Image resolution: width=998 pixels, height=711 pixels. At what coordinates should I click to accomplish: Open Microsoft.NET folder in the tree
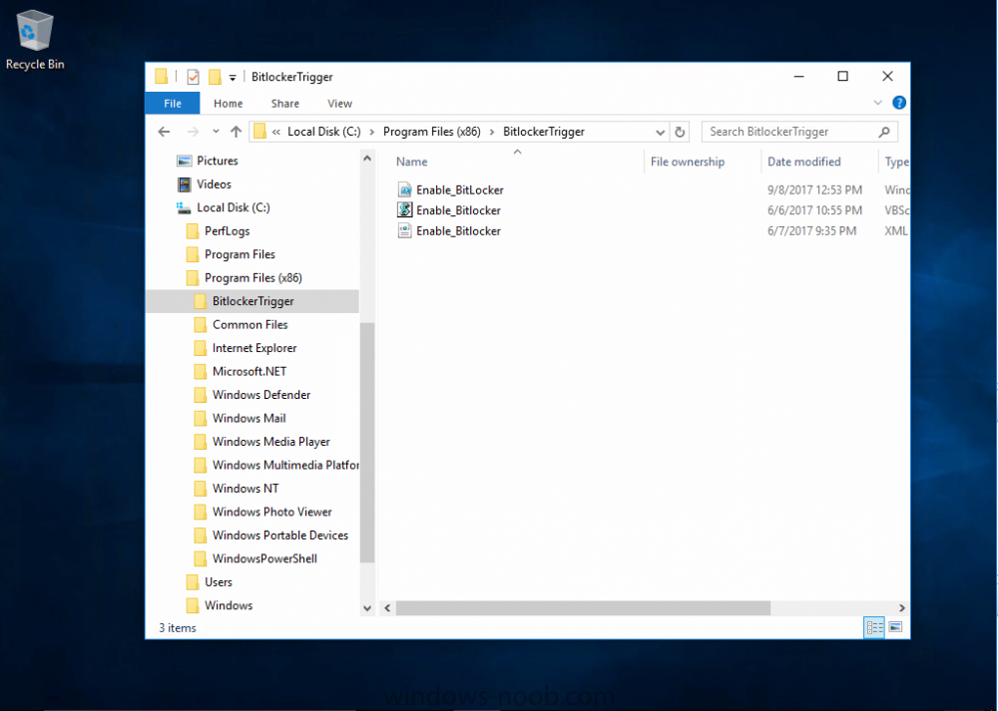click(249, 371)
